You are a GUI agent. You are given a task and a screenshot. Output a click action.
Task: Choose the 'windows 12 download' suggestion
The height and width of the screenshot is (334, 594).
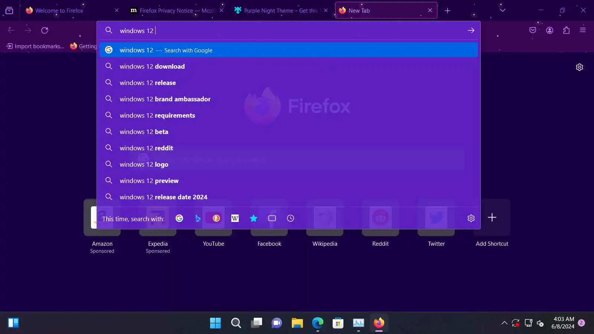pos(288,66)
